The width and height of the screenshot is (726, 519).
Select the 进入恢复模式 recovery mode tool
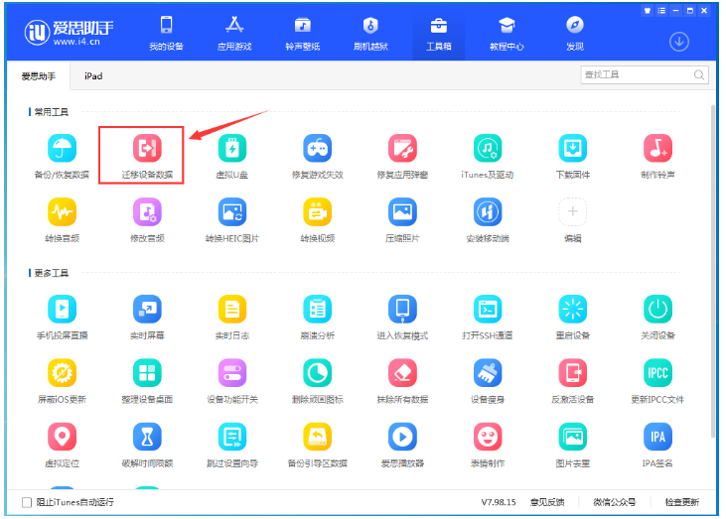coord(403,318)
